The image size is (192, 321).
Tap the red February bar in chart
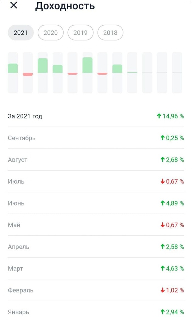28,74
